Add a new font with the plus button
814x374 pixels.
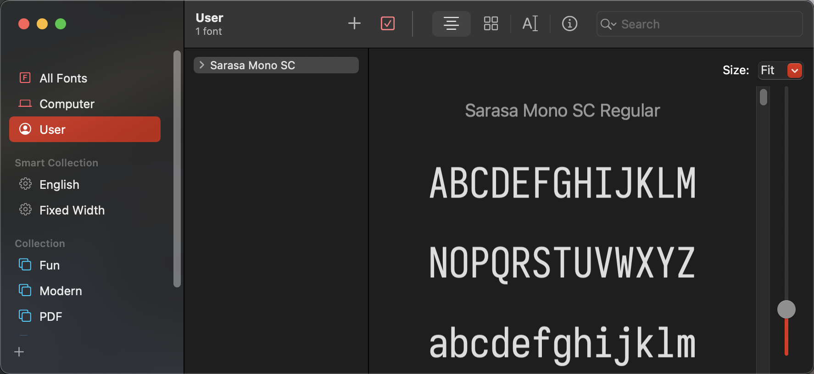[354, 23]
